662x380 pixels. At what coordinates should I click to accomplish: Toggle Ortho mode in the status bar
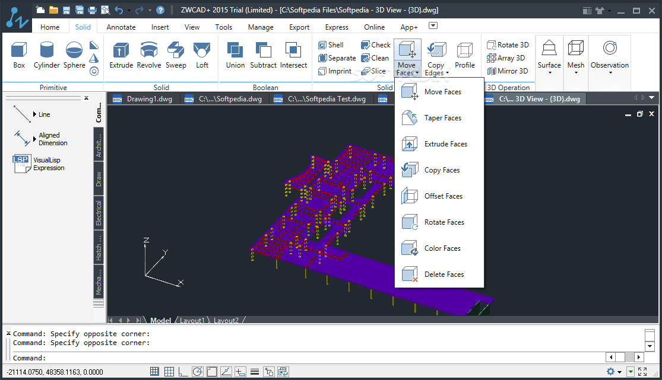coord(183,372)
